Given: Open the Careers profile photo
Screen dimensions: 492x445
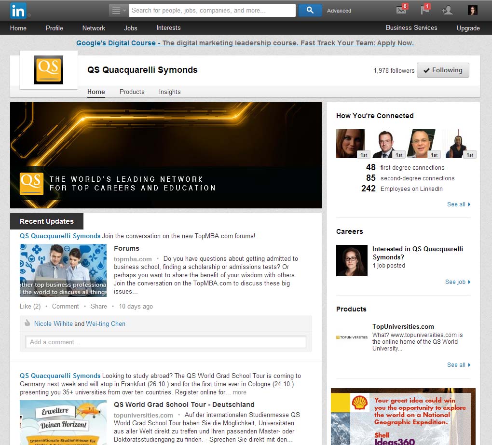Looking at the screenshot, I should click(352, 261).
